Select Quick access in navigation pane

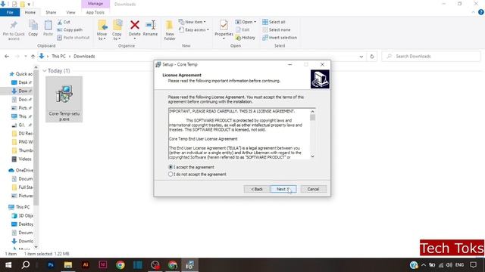tap(20, 74)
